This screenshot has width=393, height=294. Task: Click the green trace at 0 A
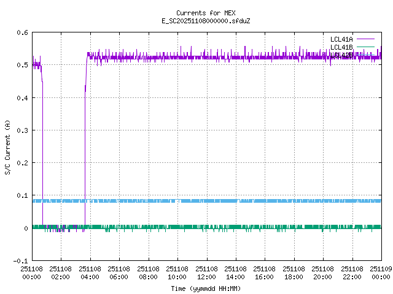(x=184, y=227)
